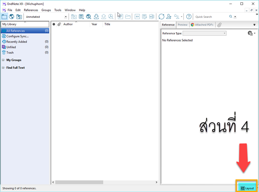Click the Layout button
Image resolution: width=259 pixels, height=192 pixels.
pos(247,188)
